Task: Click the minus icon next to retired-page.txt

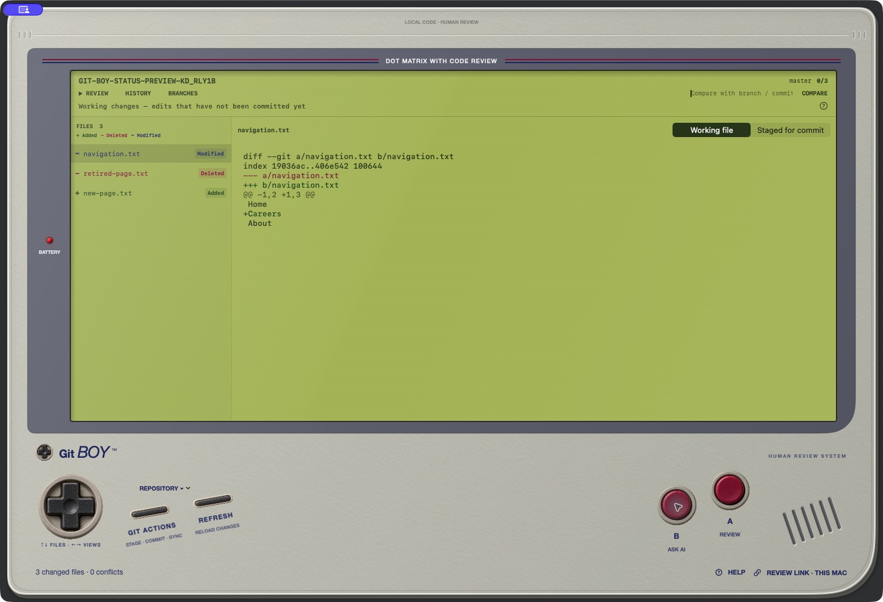Action: click(78, 173)
